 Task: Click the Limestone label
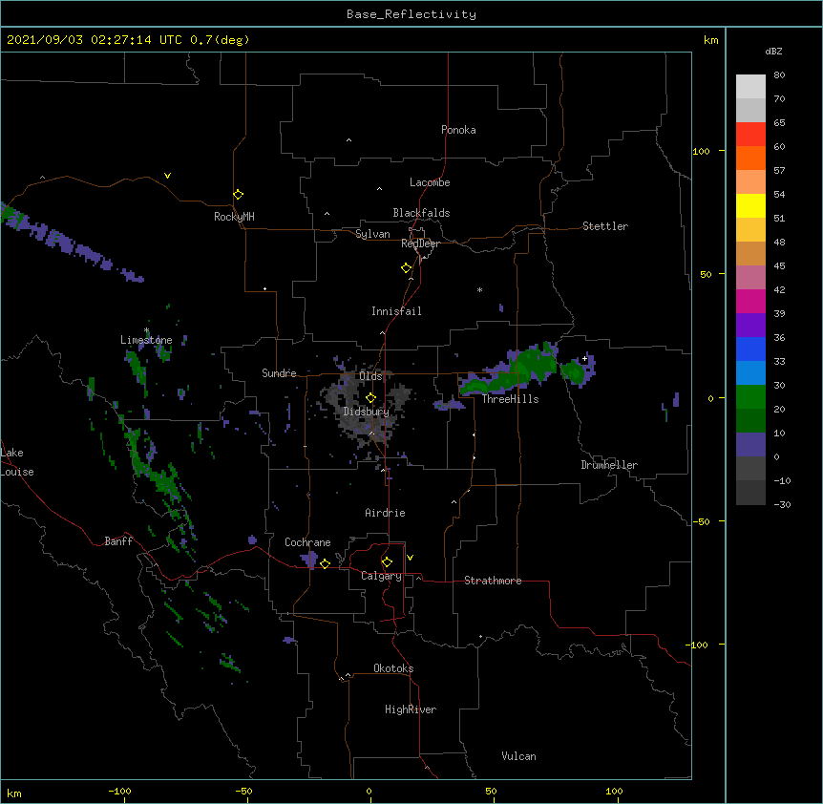pos(146,340)
